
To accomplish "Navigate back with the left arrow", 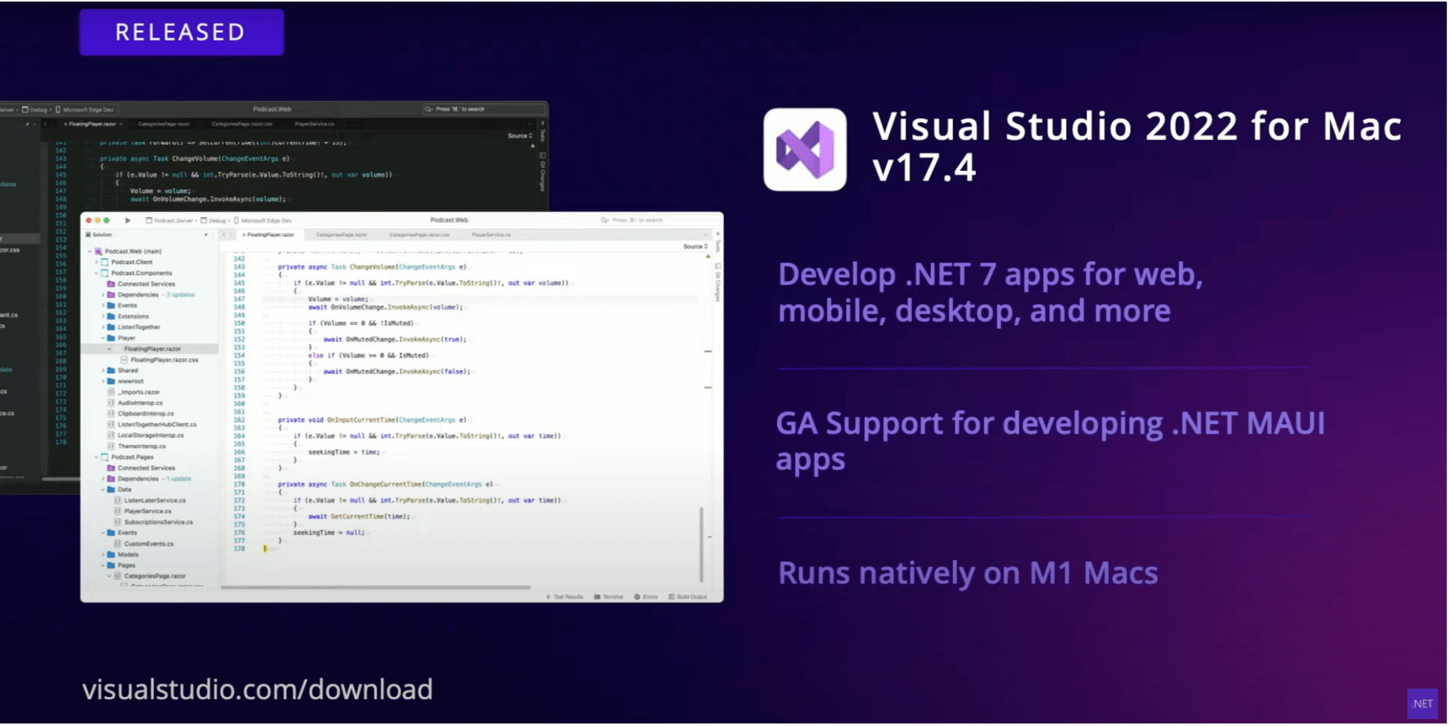I will (224, 235).
